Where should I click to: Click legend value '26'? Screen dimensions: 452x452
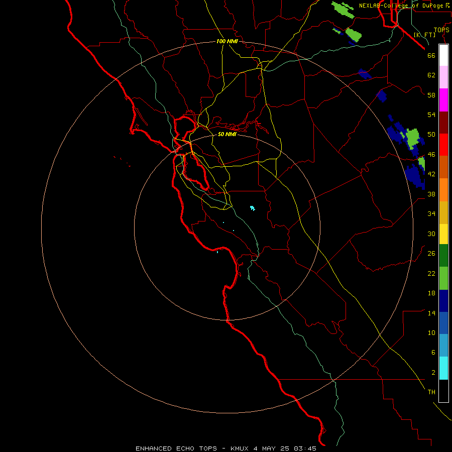tap(431, 254)
